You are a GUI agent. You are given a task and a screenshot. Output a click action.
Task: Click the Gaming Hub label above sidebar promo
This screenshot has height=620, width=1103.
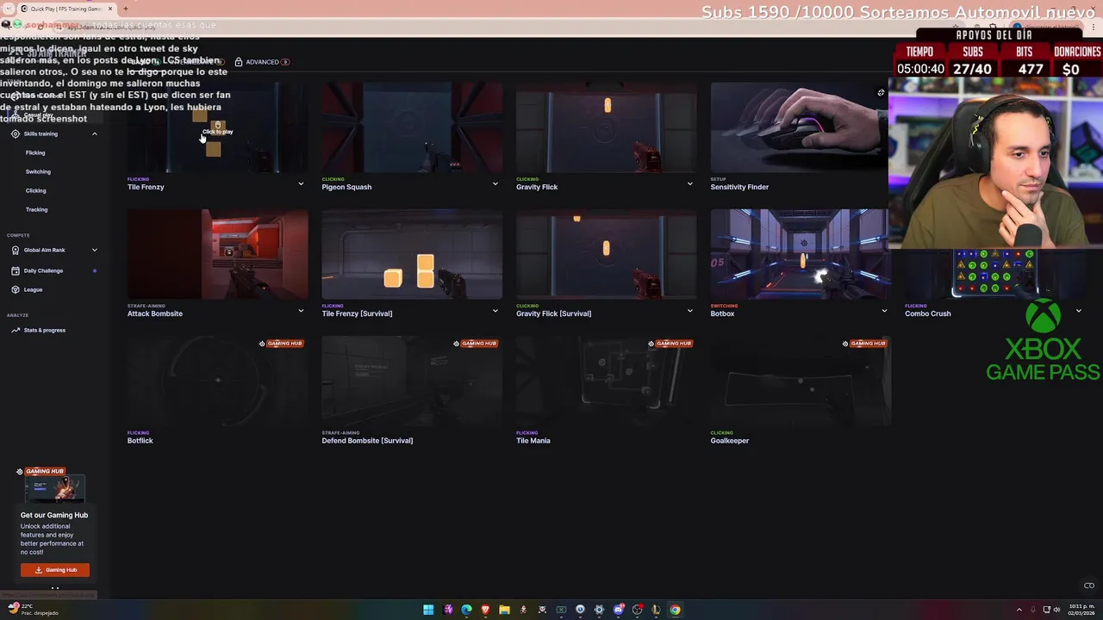pos(41,471)
